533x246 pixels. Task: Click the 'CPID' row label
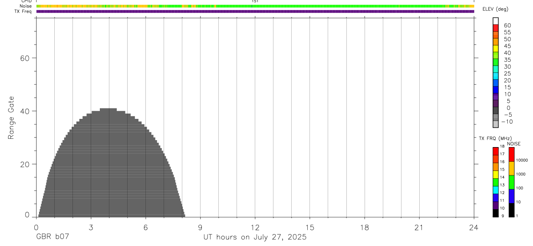click(x=26, y=1)
